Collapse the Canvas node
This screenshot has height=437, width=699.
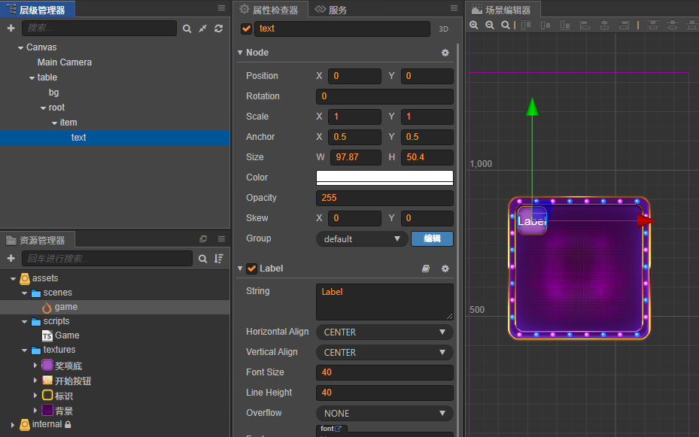click(x=20, y=47)
